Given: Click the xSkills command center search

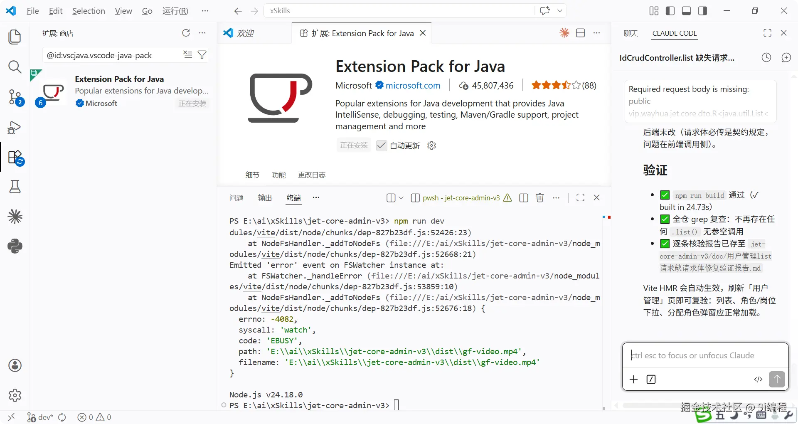Looking at the screenshot, I should 399,11.
